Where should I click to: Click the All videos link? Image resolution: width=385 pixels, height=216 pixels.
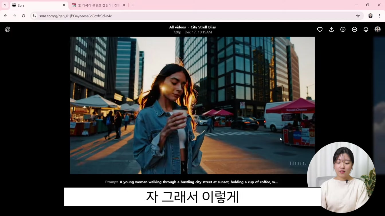tap(177, 27)
